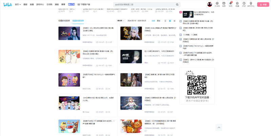Select the 全部 filter option
This screenshot has height=136, width=271.
click(153, 21)
